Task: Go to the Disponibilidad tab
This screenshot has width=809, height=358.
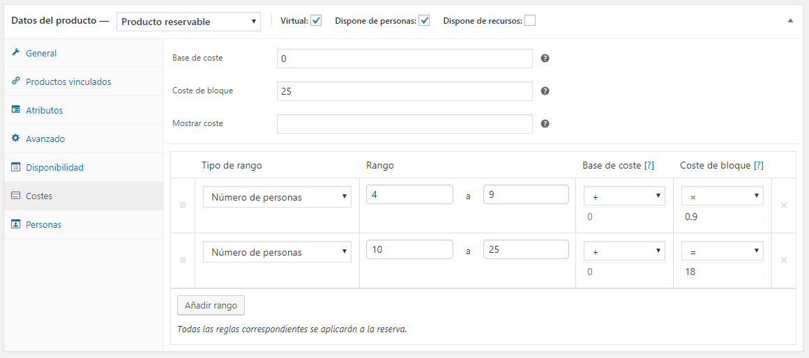Action: click(x=84, y=167)
